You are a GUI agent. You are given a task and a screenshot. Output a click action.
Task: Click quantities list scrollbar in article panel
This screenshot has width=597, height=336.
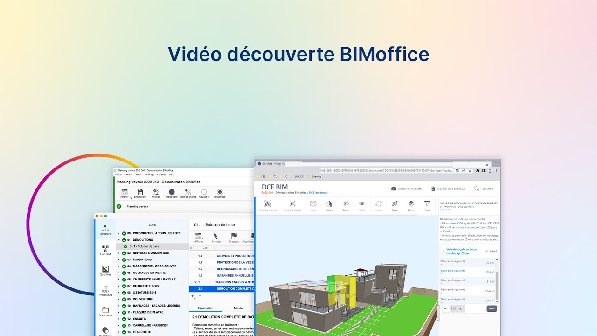pos(497,285)
